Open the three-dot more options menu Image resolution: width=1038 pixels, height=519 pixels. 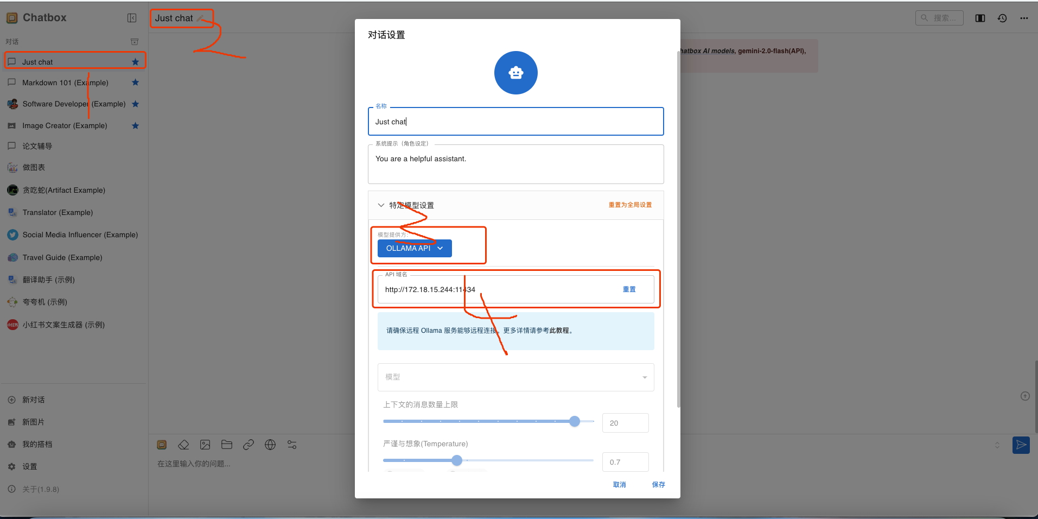[x=1024, y=18]
